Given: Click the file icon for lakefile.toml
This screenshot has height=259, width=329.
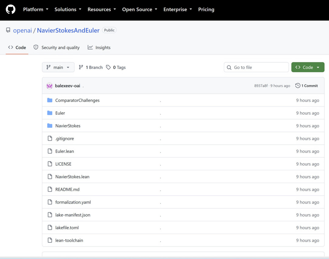Looking at the screenshot, I should pos(50,227).
